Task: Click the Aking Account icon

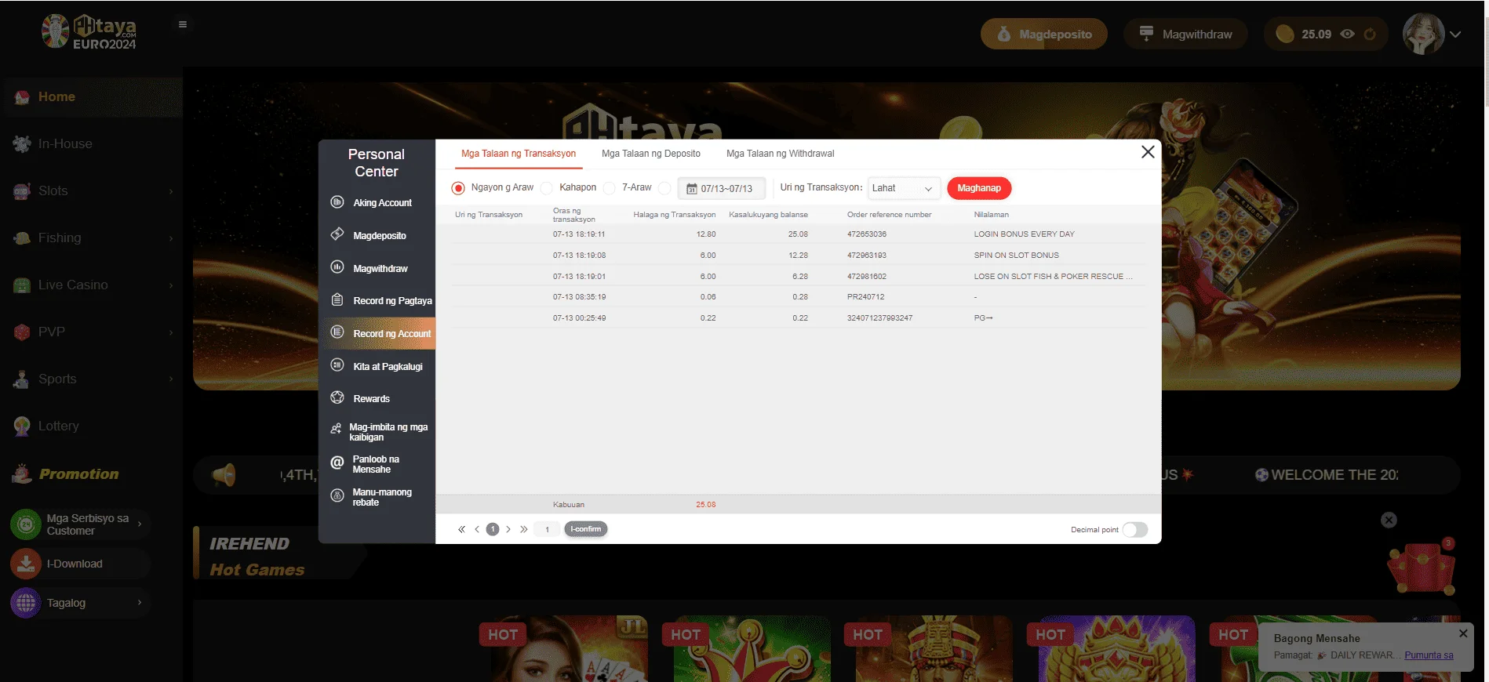Action: [337, 202]
